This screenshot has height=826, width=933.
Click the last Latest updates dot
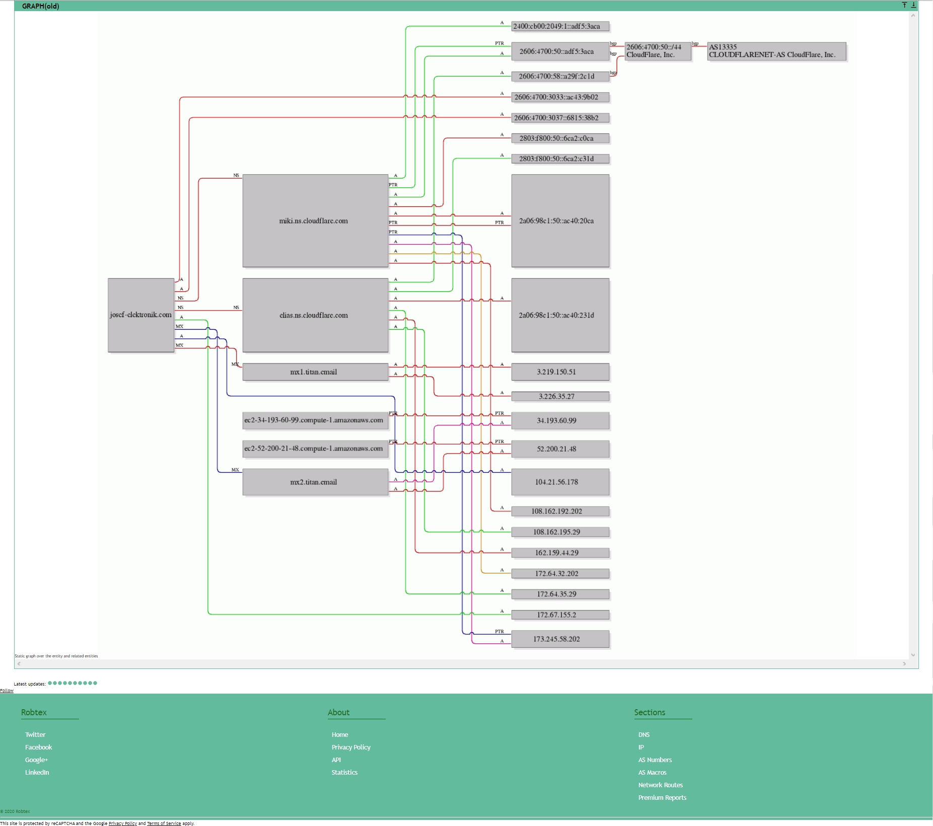point(95,683)
